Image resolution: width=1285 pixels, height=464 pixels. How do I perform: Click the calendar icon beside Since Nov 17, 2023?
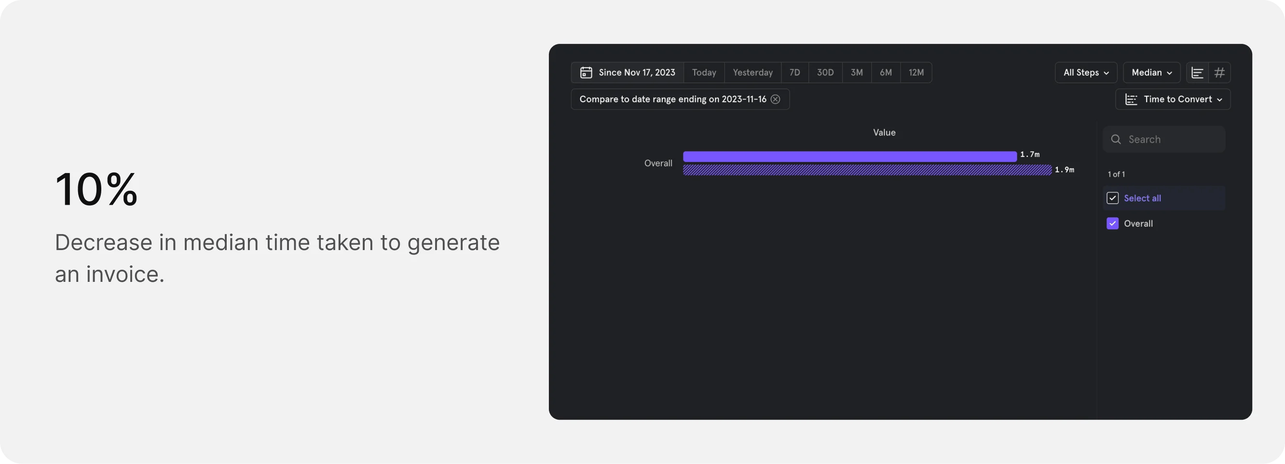[586, 73]
